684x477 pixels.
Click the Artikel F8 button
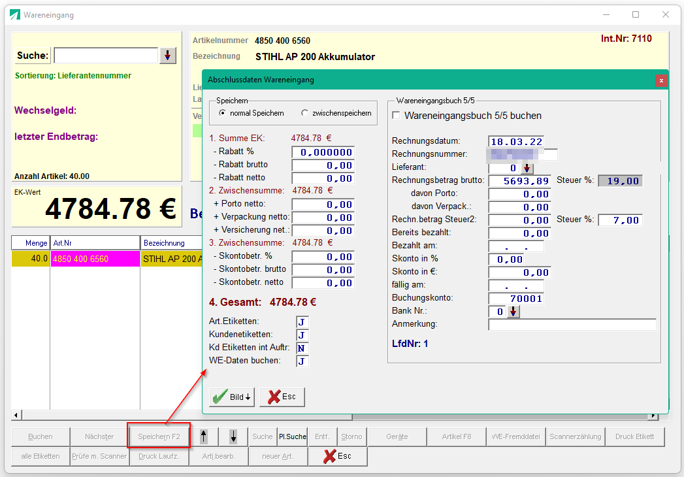457,437
